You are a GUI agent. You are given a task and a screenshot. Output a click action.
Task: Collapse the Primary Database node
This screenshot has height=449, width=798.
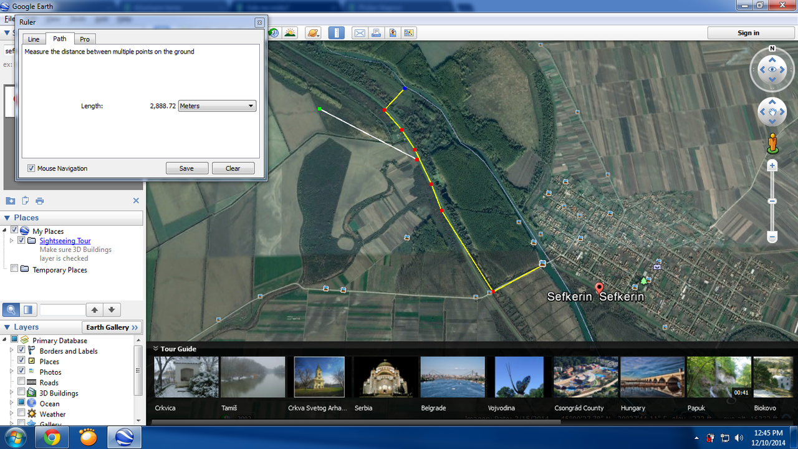click(5, 340)
